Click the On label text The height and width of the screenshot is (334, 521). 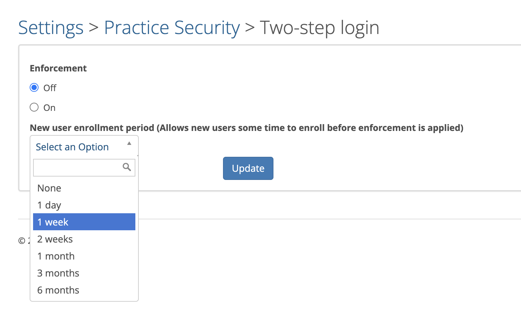[49, 108]
